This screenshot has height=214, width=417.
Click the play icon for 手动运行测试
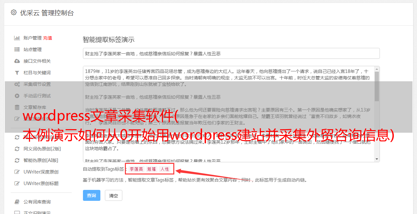click(17, 96)
